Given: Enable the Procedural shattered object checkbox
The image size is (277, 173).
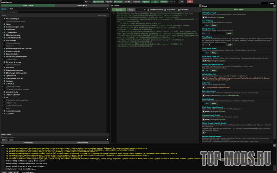Looking at the screenshot, I should point(4,21).
